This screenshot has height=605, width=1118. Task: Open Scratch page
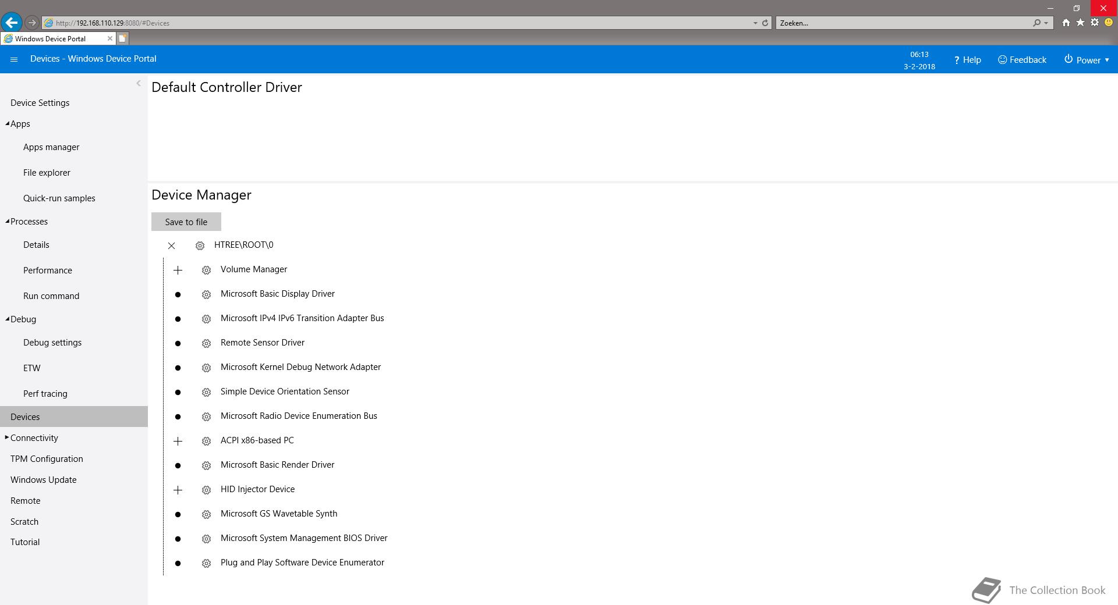[x=24, y=522]
